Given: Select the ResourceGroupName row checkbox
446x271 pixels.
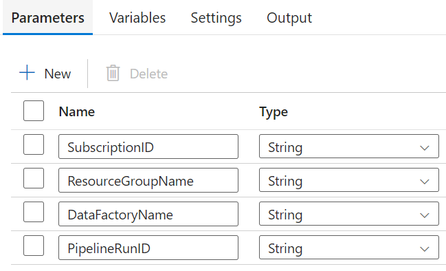Looking at the screenshot, I should 34,178.
